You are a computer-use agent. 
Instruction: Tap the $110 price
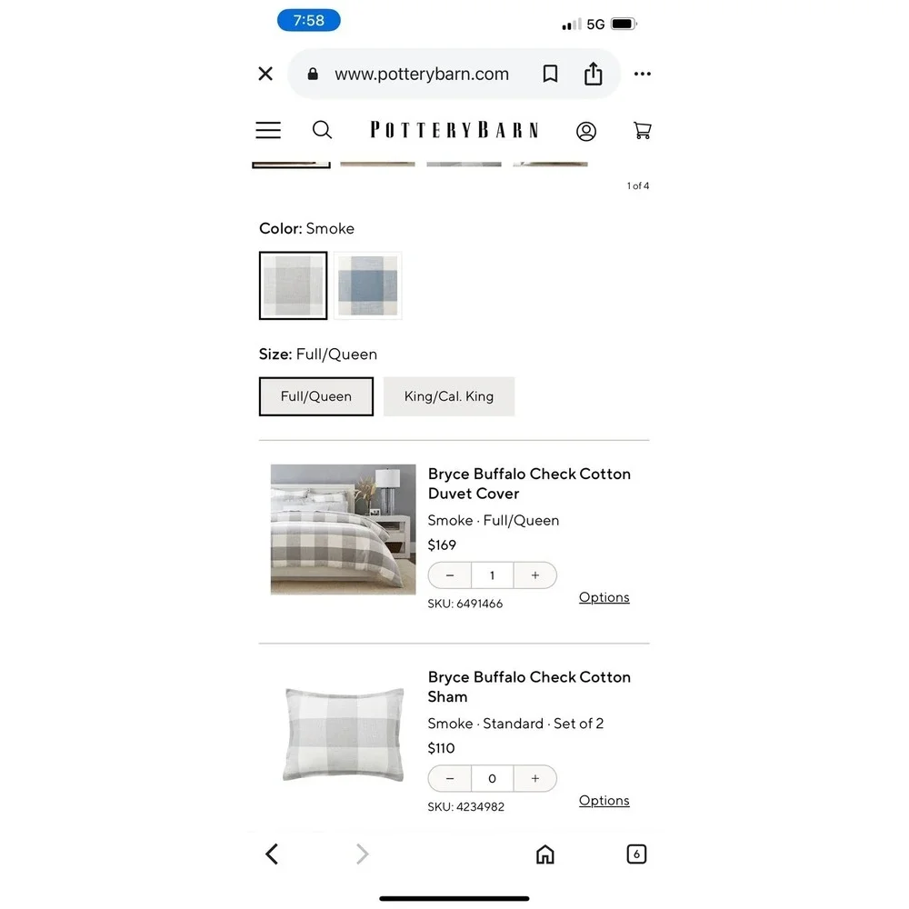(441, 748)
